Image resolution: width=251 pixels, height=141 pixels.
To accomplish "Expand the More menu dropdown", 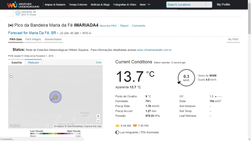I will 145,5.
